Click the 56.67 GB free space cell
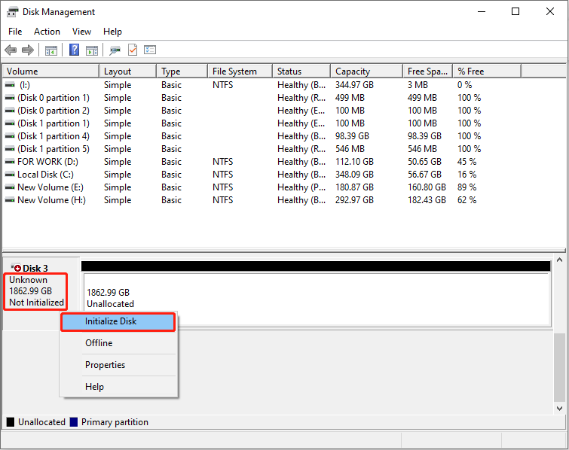Image resolution: width=569 pixels, height=450 pixels. pos(424,175)
